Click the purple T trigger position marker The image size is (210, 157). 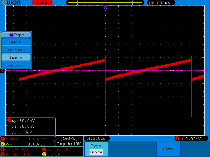[105, 7]
